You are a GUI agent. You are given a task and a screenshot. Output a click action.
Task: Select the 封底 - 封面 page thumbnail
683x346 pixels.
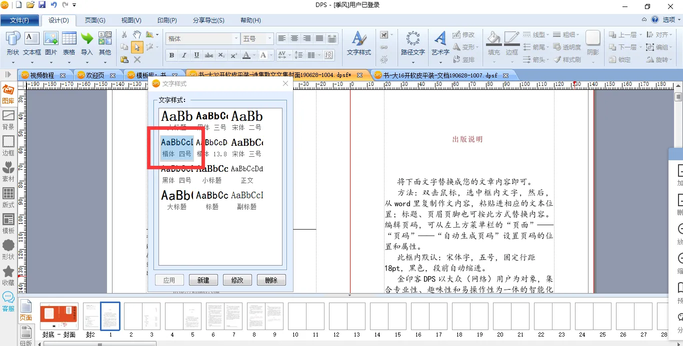pos(59,317)
